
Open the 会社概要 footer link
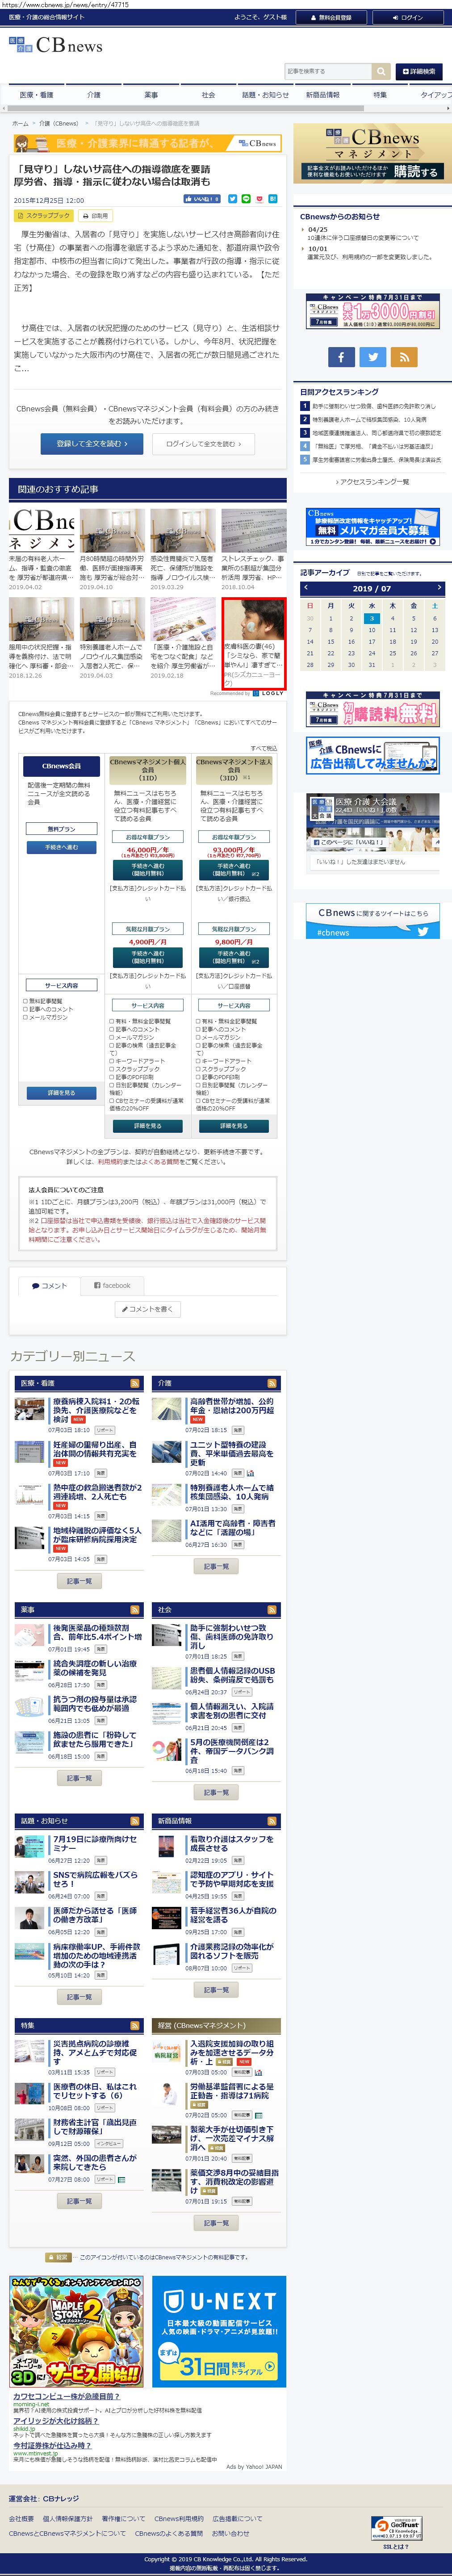(x=21, y=2518)
